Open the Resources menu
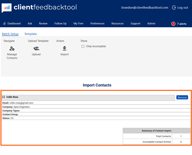 click(117, 24)
